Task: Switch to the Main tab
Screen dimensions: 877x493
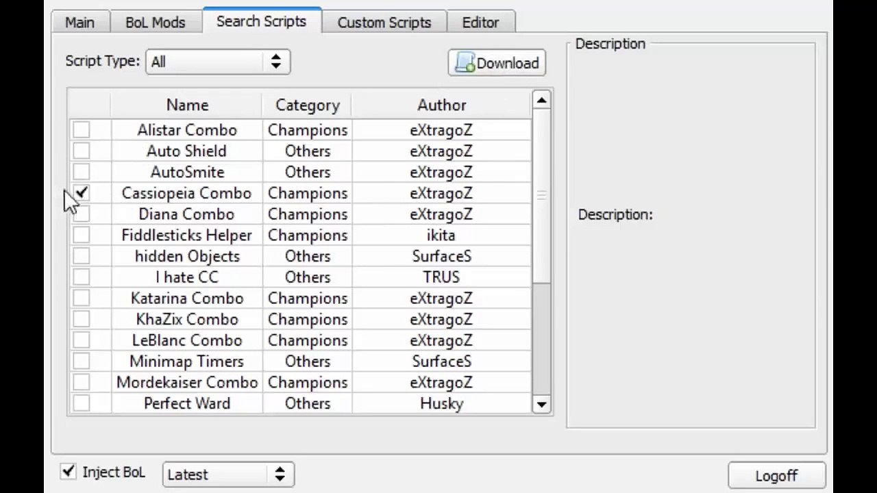Action: tap(79, 22)
